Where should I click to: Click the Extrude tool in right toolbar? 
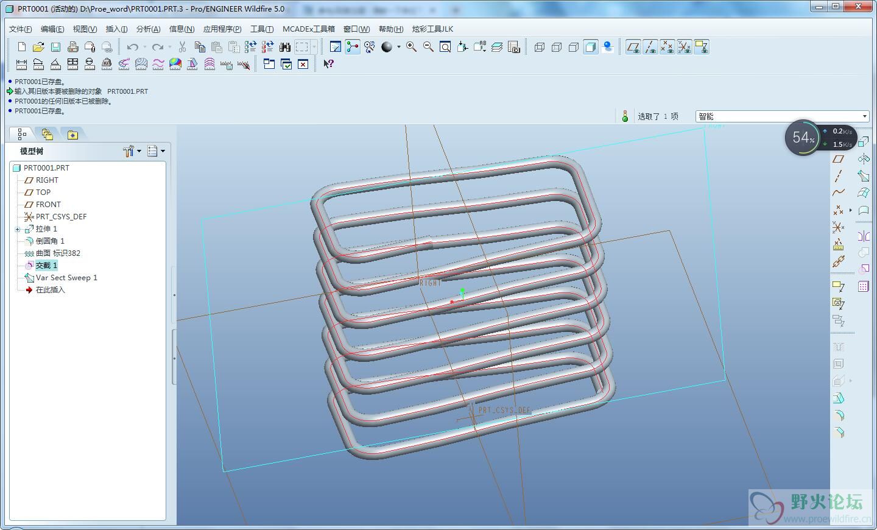pyautogui.click(x=864, y=142)
